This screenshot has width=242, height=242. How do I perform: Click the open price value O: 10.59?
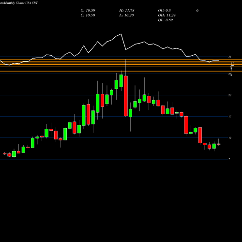tap(88, 11)
